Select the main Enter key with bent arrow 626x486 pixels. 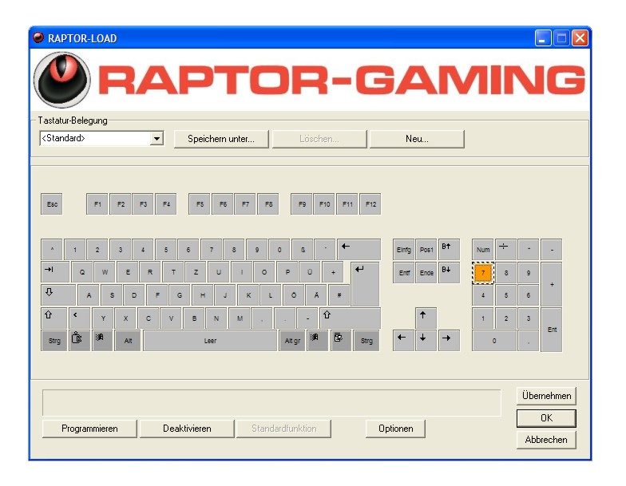coord(364,282)
